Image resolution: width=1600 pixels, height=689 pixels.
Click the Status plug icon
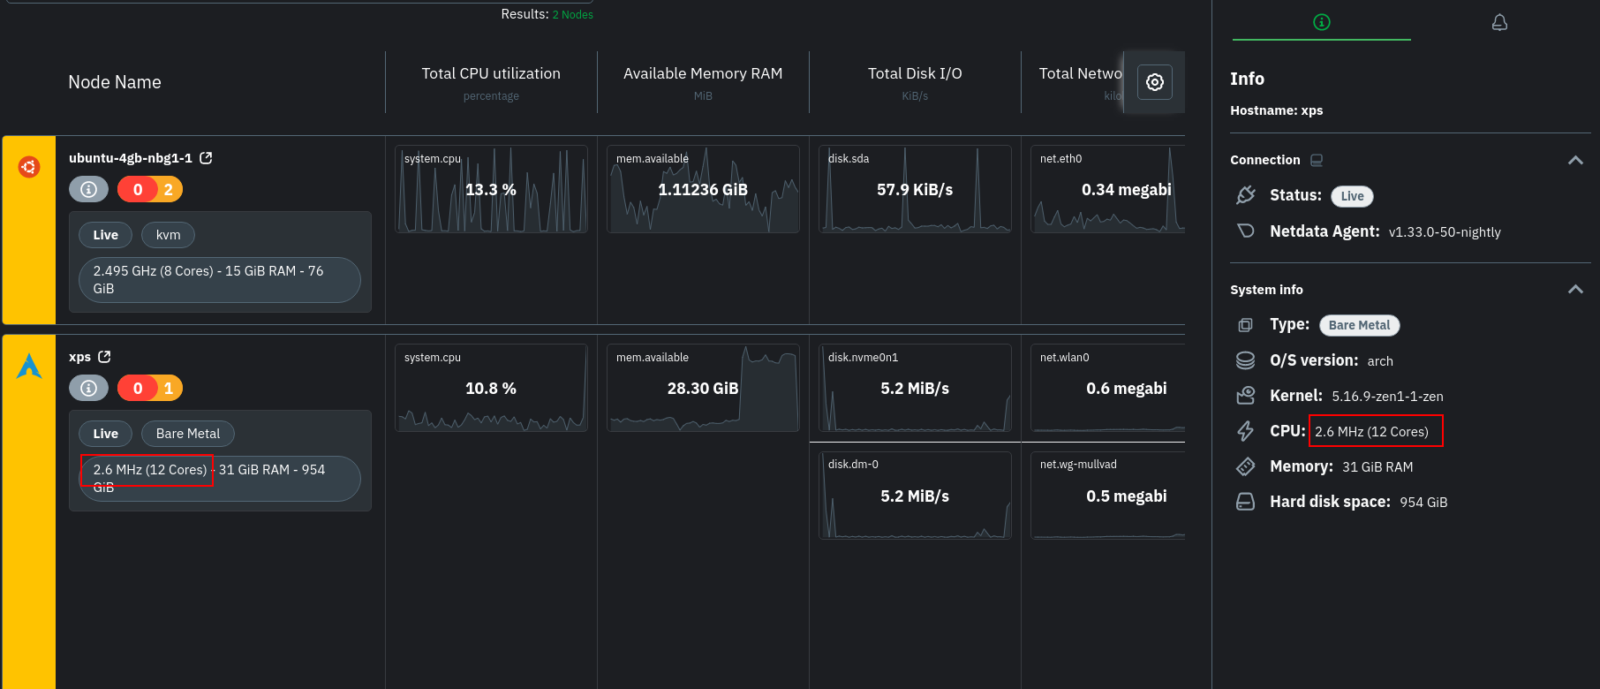point(1245,195)
